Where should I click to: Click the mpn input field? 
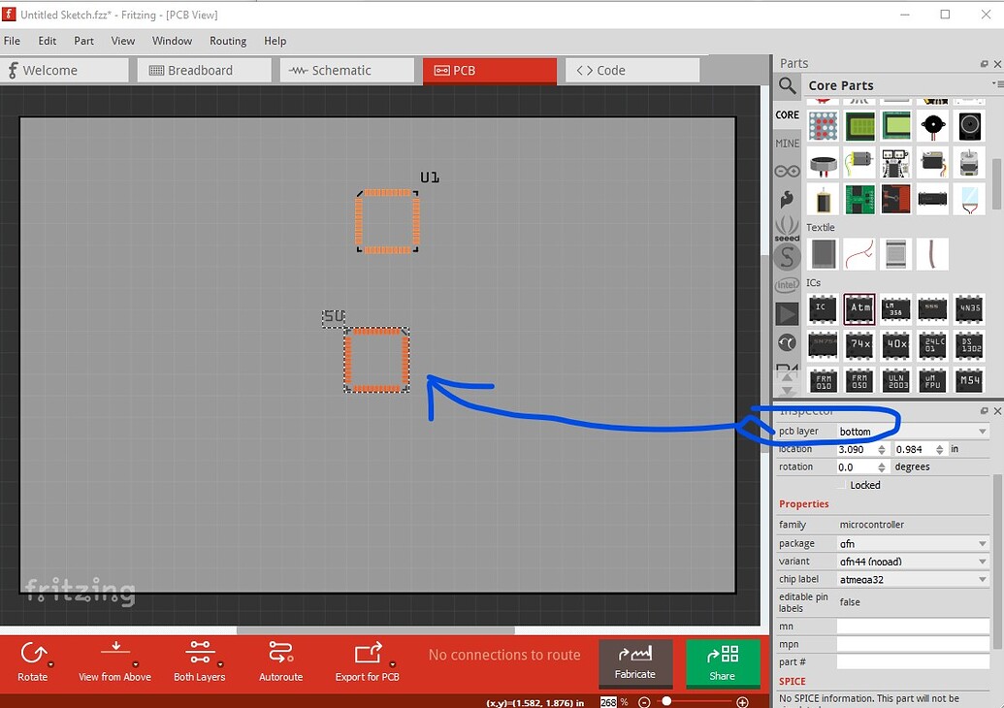(x=913, y=644)
